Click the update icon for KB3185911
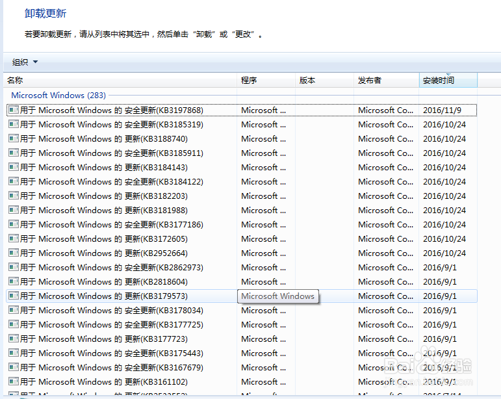Image resolution: width=501 pixels, height=399 pixels. (14, 153)
